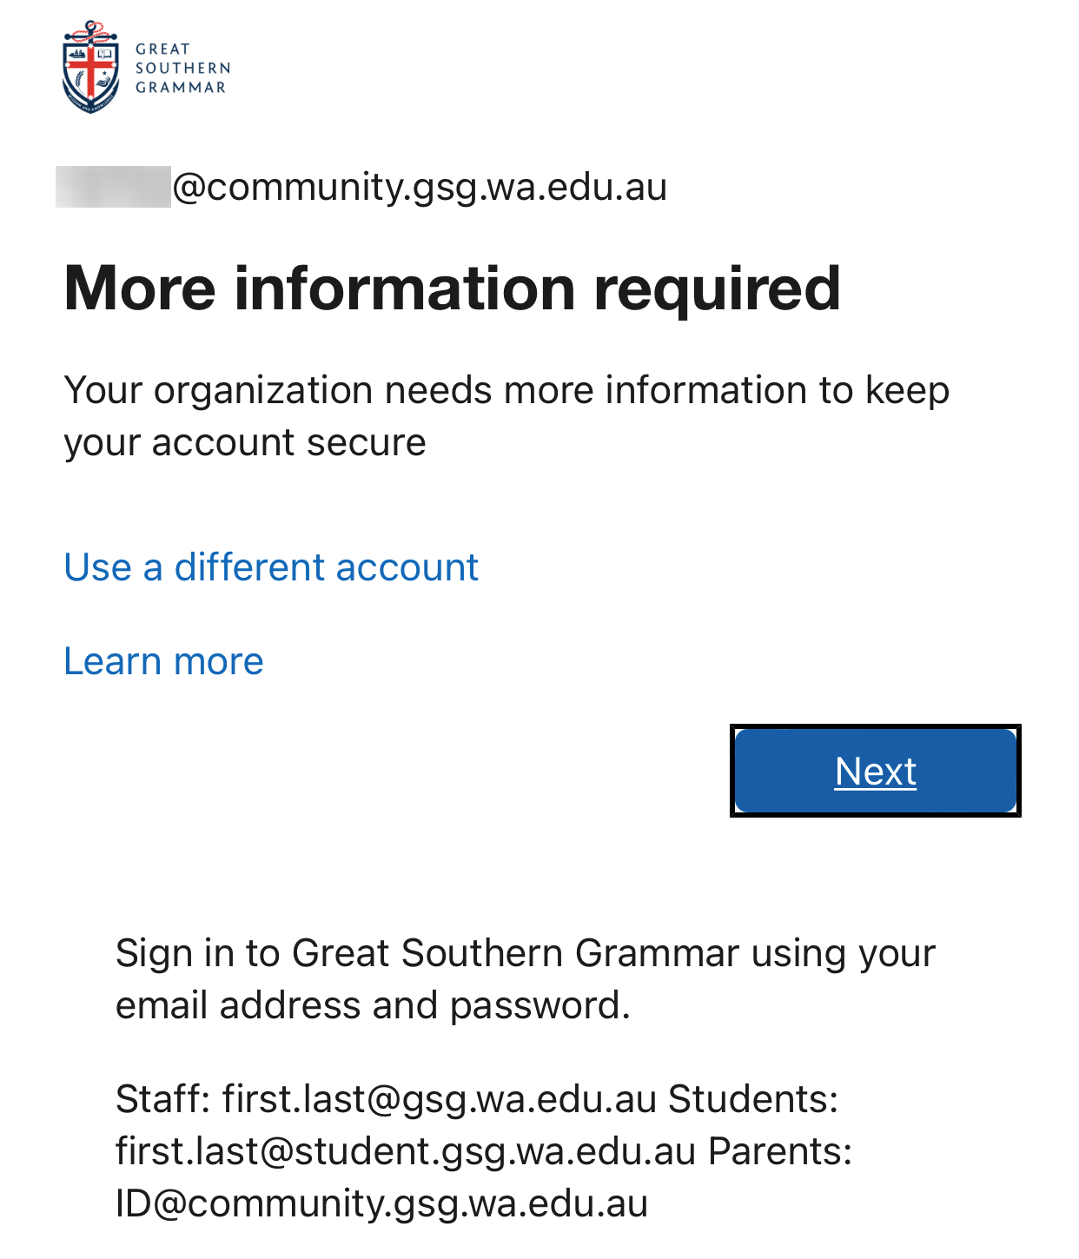1079x1259 pixels.
Task: Click the "Parents:" label
Action: click(780, 1151)
